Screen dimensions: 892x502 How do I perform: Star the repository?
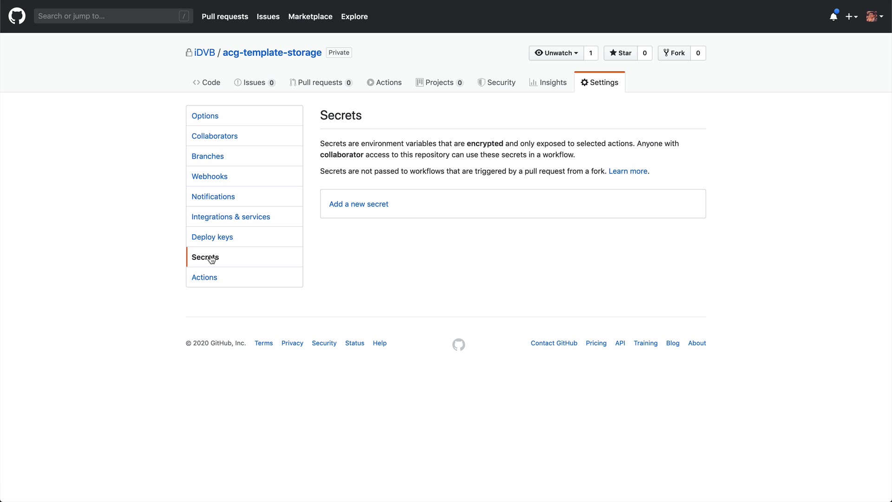621,53
